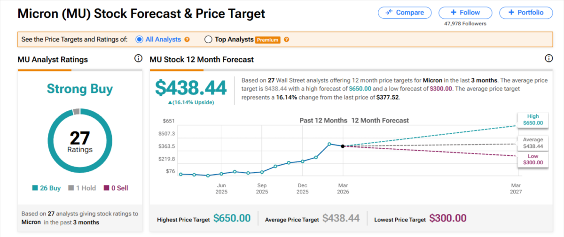This screenshot has width=564, height=237.
Task: Follow Micron stock
Action: tap(465, 13)
